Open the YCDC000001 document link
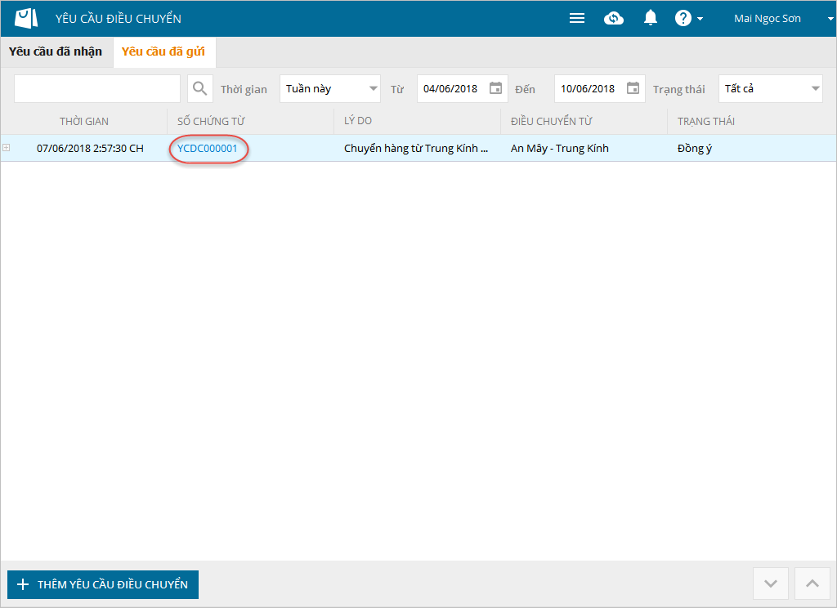 [x=208, y=149]
